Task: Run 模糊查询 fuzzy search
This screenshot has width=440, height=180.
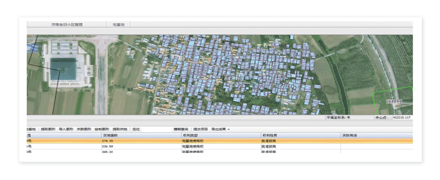Action: [181, 129]
